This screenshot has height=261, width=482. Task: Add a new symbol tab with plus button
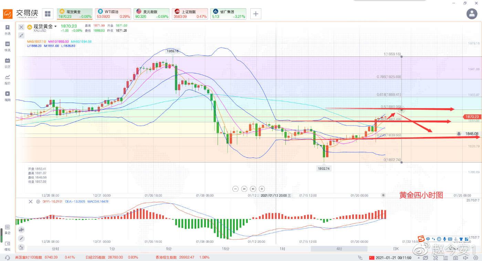(x=255, y=14)
